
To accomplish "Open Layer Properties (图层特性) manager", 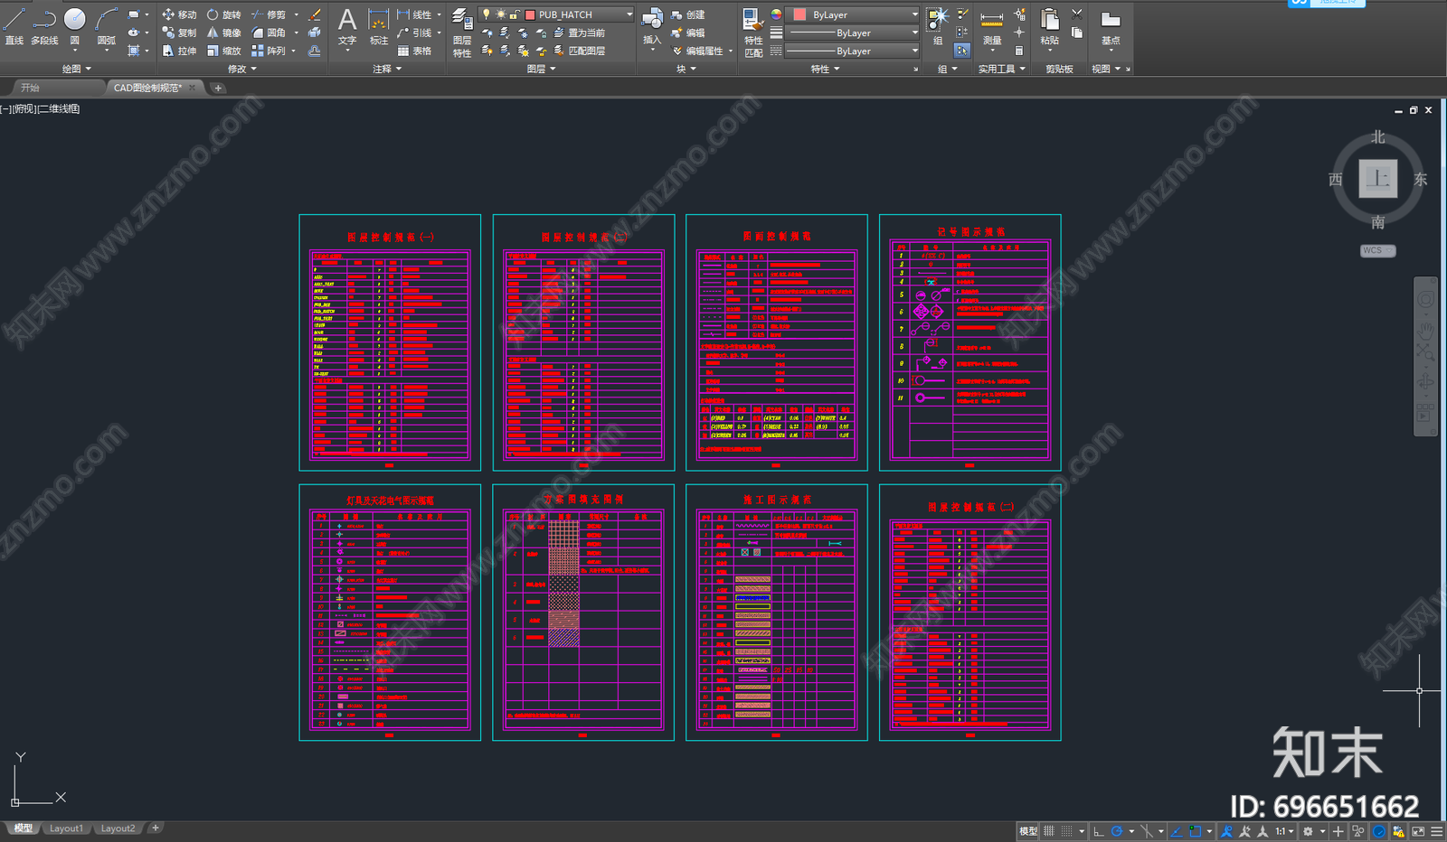I will pyautogui.click(x=462, y=33).
